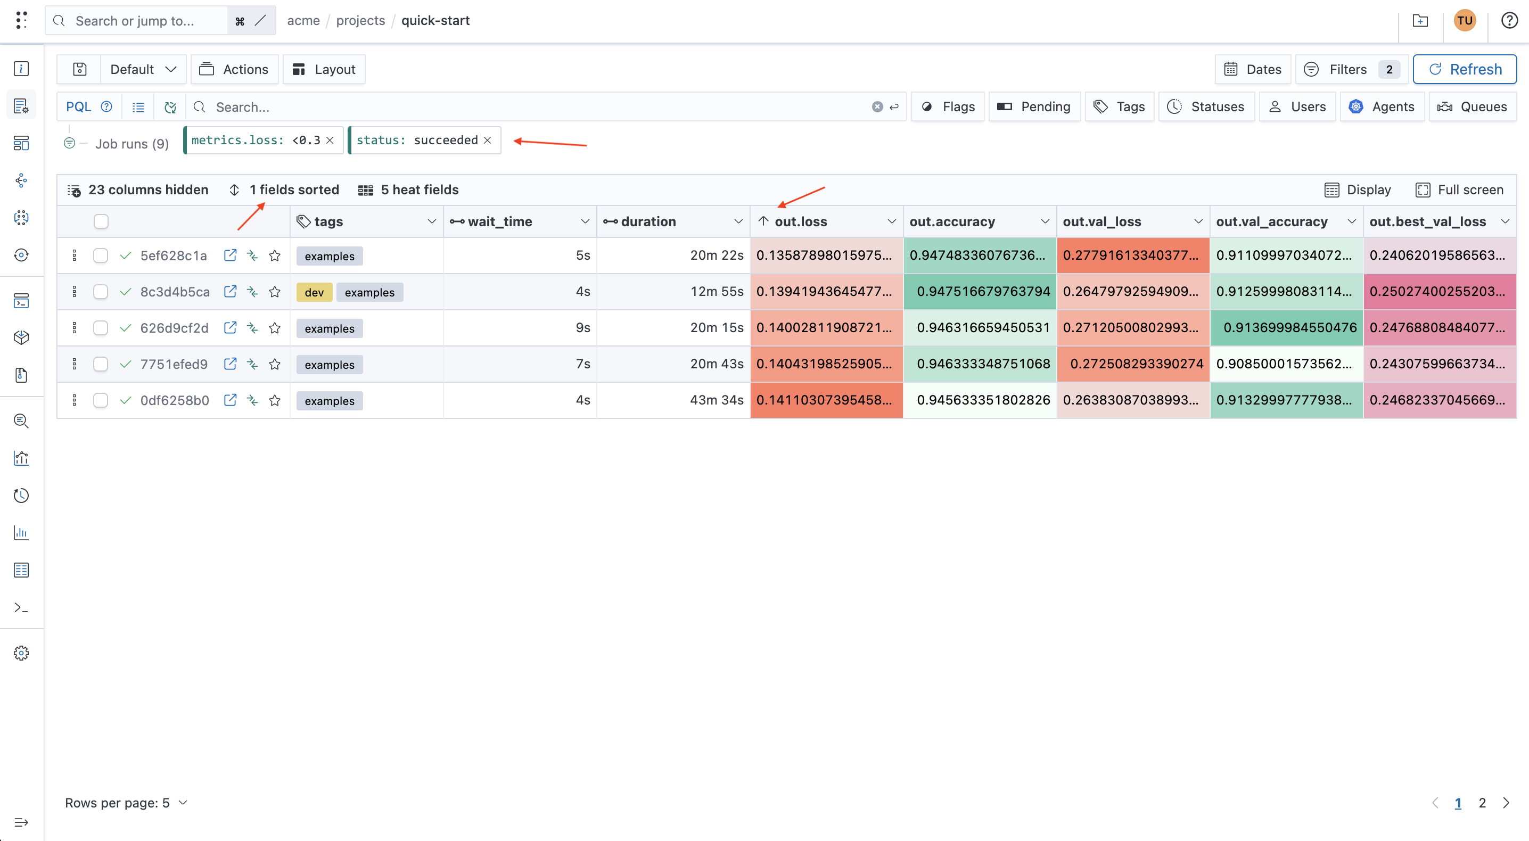Change Rows per page dropdown
Screen dimensions: 1529x841
coord(126,803)
